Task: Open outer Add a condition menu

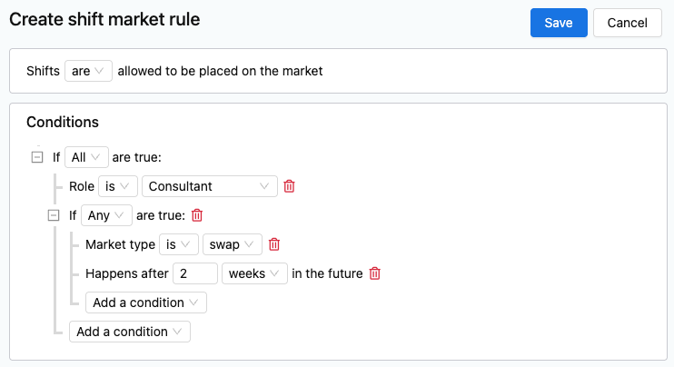Action: coord(130,332)
